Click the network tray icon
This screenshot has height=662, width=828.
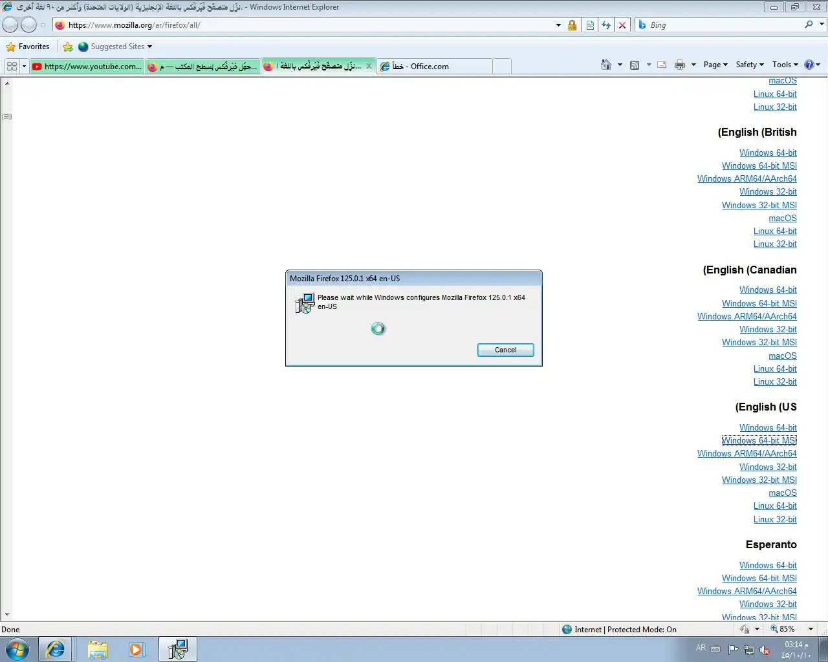tap(748, 650)
